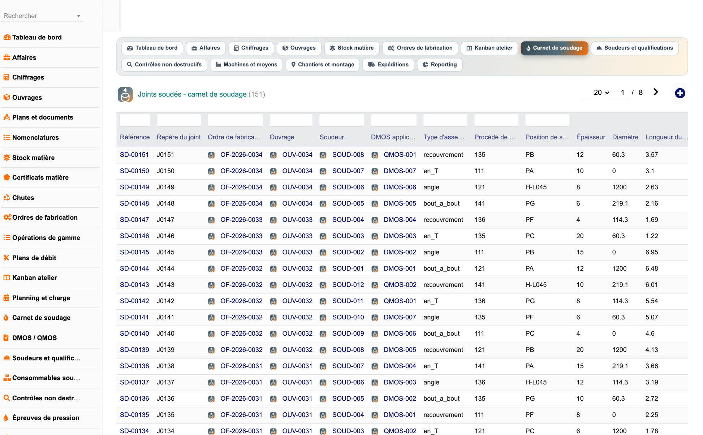Viewport: 703px width, 435px height.
Task: Click the bout_a_bout type in row SD-00148
Action: [x=441, y=203]
